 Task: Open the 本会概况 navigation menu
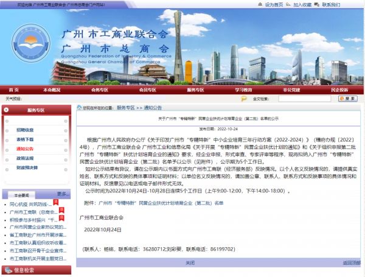click(x=52, y=89)
